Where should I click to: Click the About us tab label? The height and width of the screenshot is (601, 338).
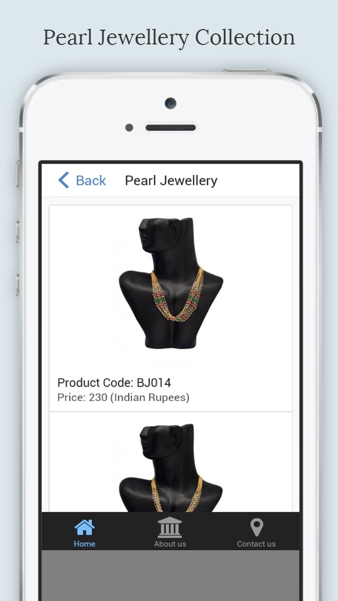point(170,544)
